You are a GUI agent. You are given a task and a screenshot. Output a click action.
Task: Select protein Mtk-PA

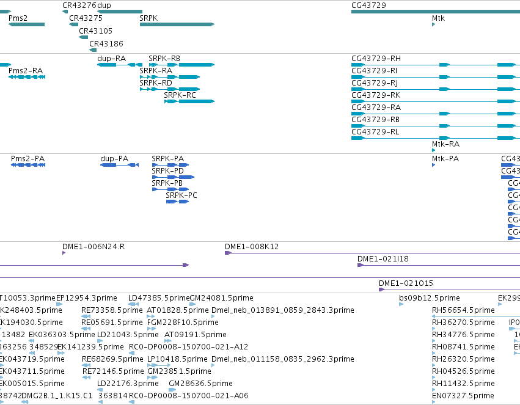pos(433,165)
